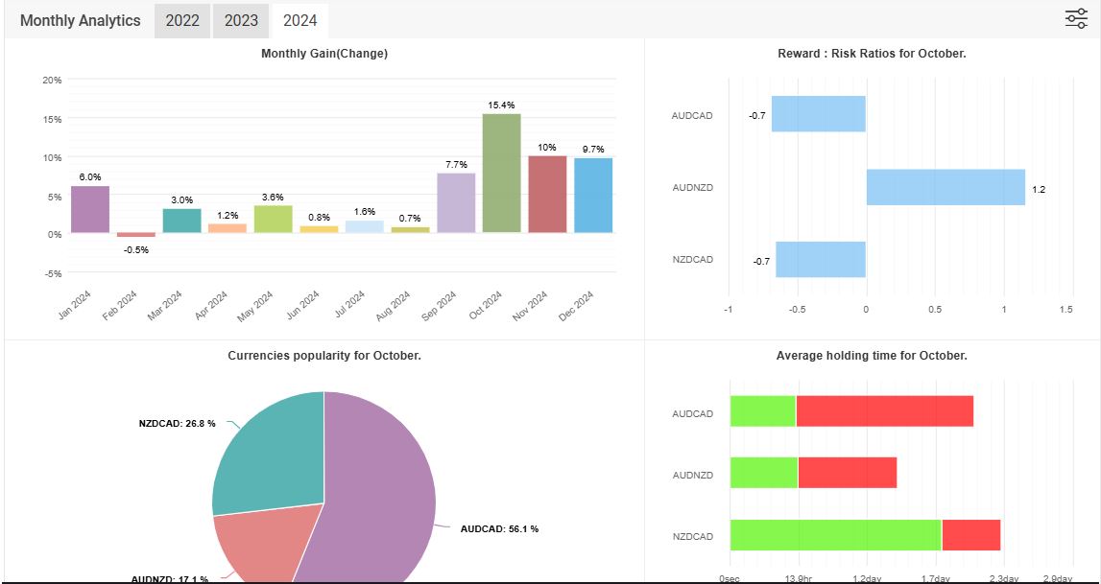The height and width of the screenshot is (584, 1101).
Task: Click the January 6.0% gain bar
Action: [89, 209]
